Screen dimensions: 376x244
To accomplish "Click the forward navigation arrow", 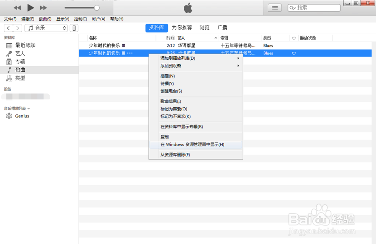I will [18, 28].
